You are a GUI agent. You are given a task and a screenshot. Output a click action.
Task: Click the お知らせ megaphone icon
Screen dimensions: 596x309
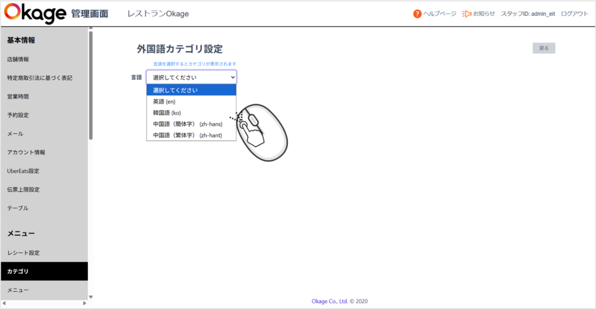[466, 14]
